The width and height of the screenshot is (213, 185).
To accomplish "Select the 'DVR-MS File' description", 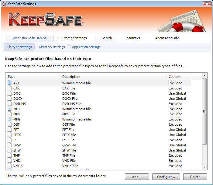I will (x=72, y=104).
